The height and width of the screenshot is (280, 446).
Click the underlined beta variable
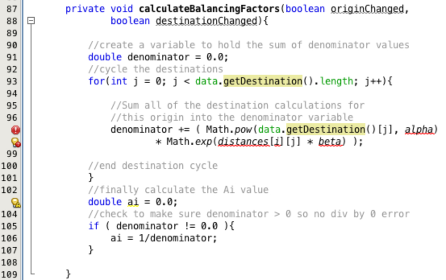point(329,142)
